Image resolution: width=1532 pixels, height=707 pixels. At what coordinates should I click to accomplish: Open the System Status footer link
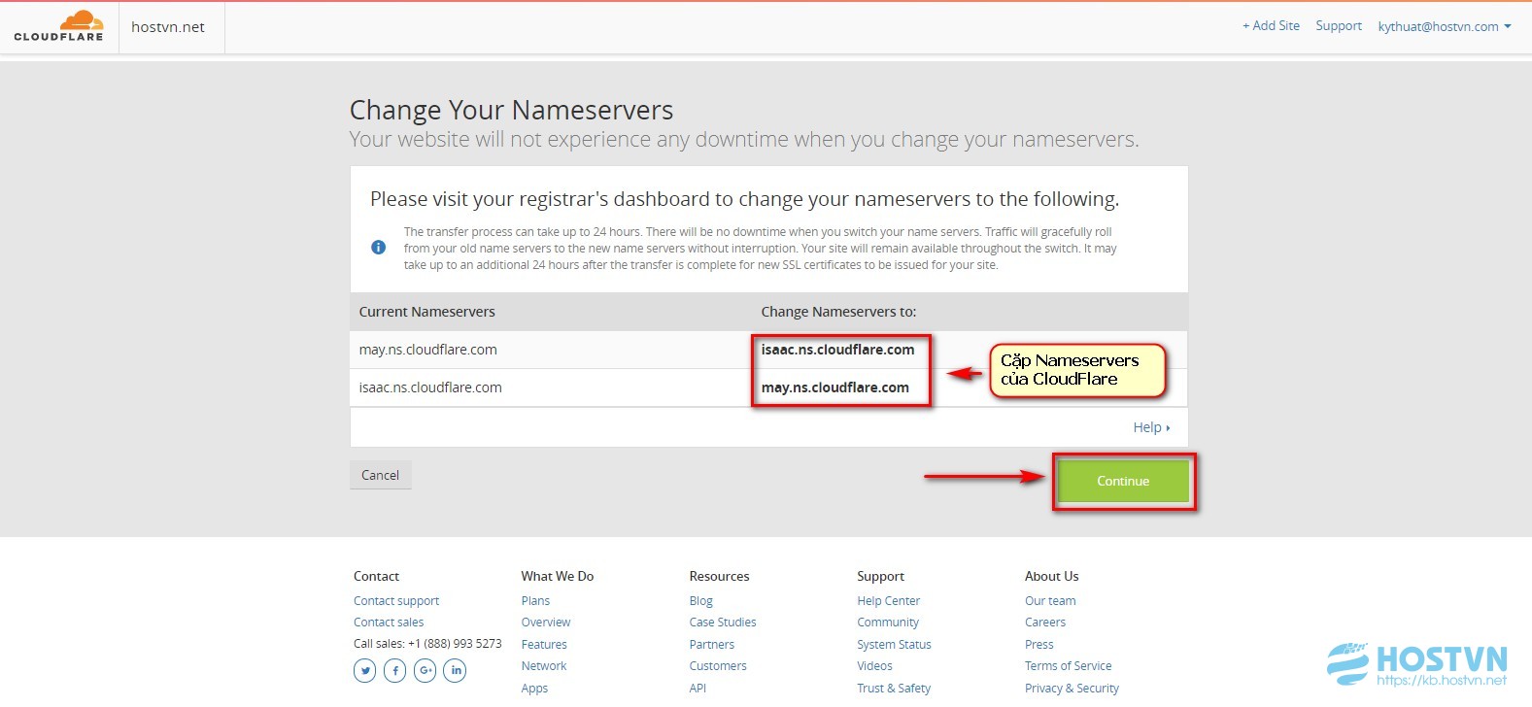[894, 645]
